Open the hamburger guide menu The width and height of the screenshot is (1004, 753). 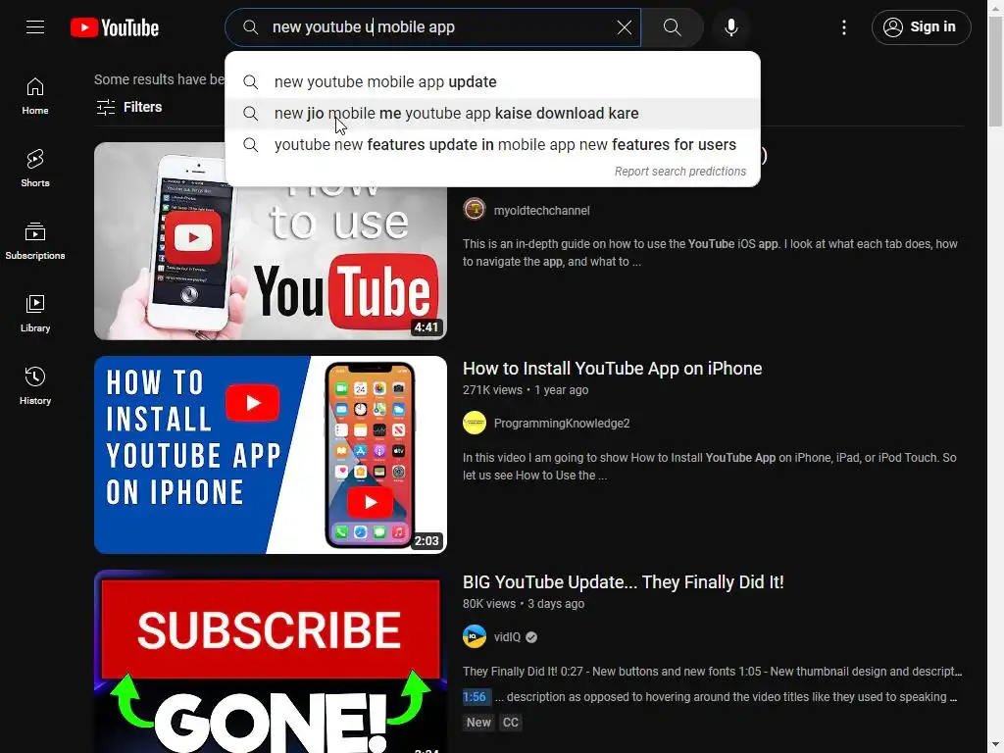click(35, 26)
